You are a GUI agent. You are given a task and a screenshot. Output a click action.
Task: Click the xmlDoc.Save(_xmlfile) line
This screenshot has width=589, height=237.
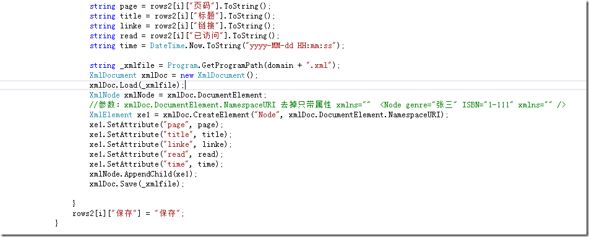pos(137,184)
